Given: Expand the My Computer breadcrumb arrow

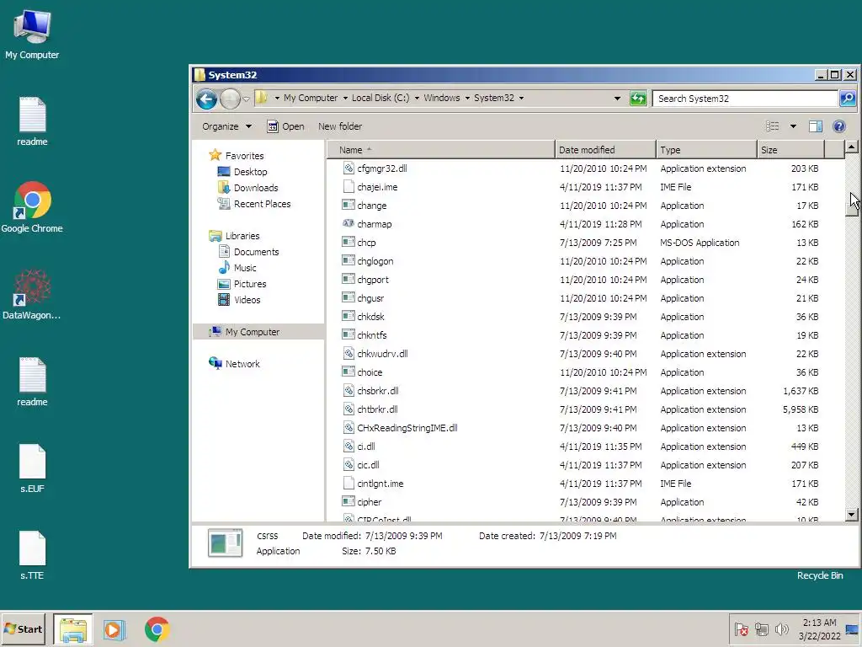Looking at the screenshot, I should 345,98.
